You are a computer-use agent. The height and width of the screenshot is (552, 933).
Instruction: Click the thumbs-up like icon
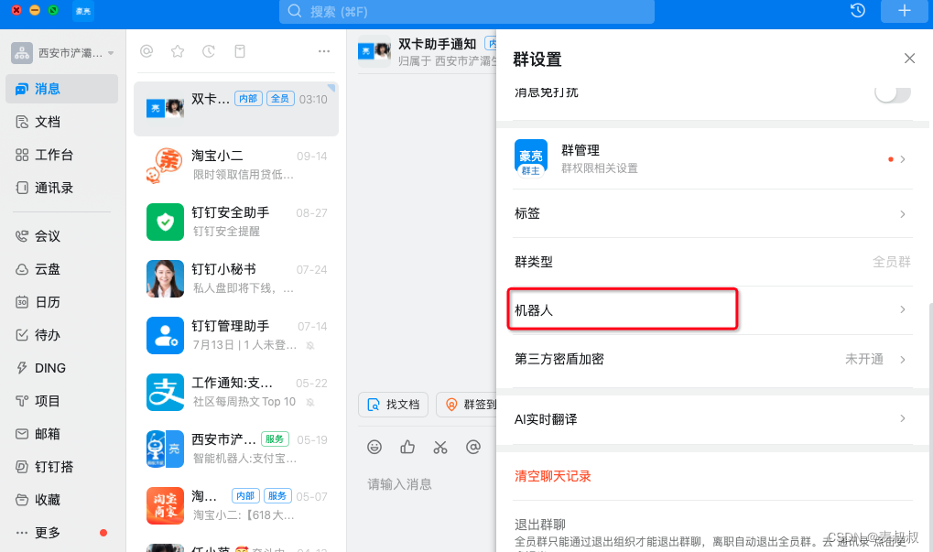click(x=407, y=448)
